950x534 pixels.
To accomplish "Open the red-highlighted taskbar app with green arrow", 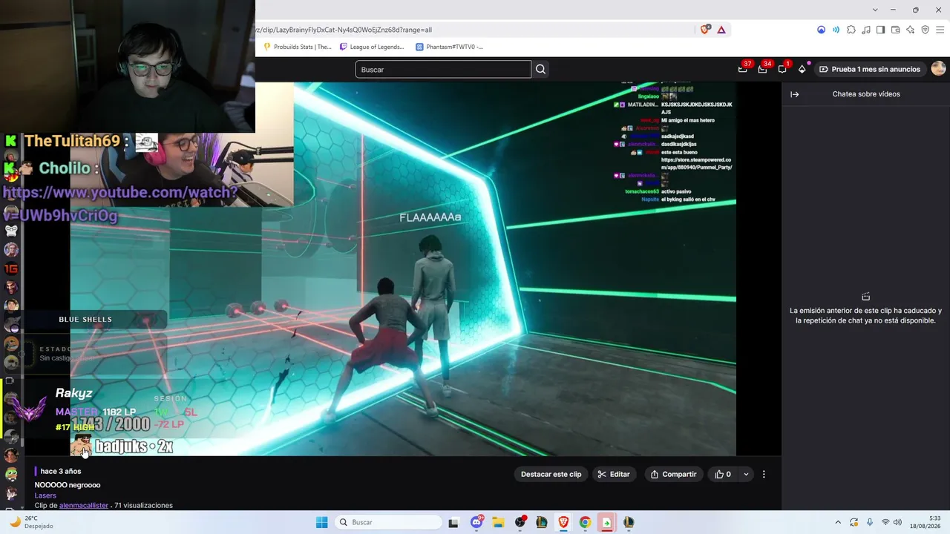I will (606, 522).
